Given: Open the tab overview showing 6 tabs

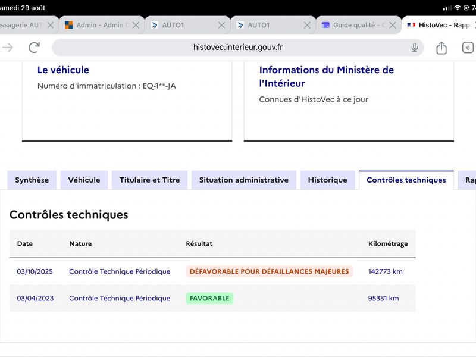Looking at the screenshot, I should pos(468,48).
